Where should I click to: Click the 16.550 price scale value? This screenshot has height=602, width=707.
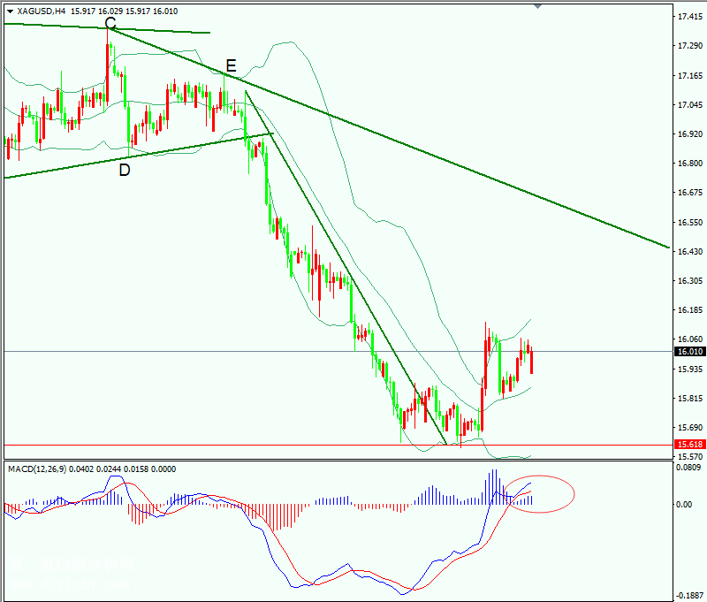point(690,222)
